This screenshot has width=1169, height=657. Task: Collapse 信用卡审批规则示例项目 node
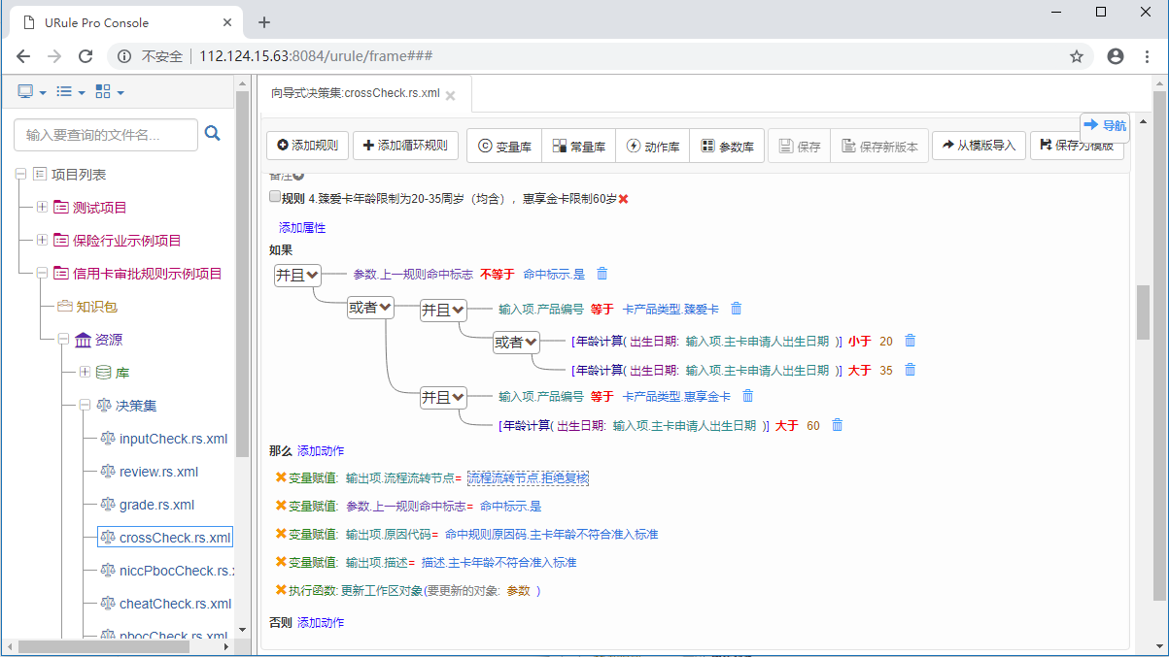(x=42, y=273)
